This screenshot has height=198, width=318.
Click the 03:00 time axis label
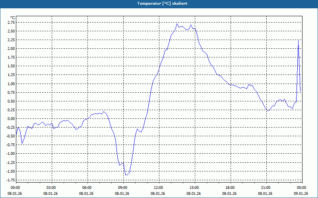(52, 188)
